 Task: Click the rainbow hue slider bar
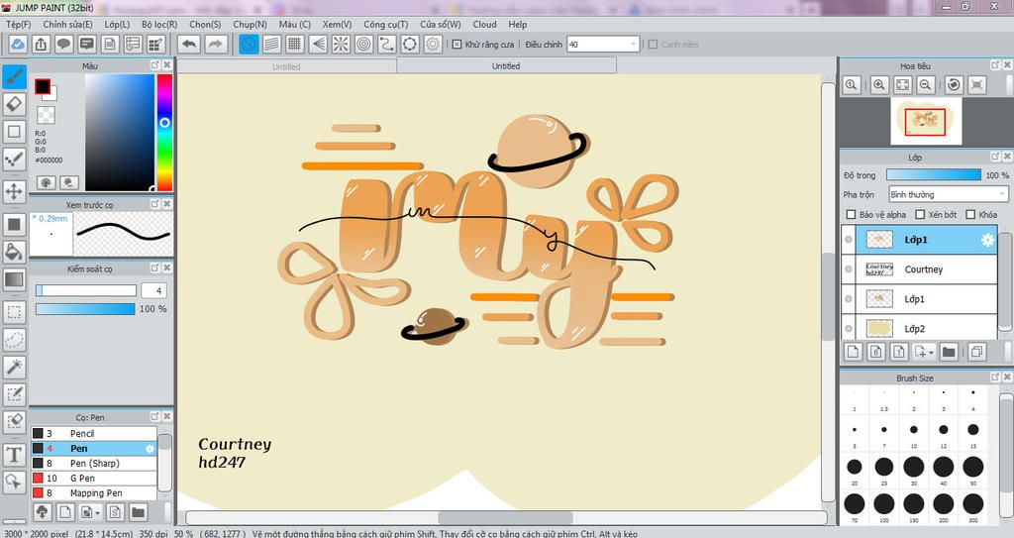(x=164, y=132)
